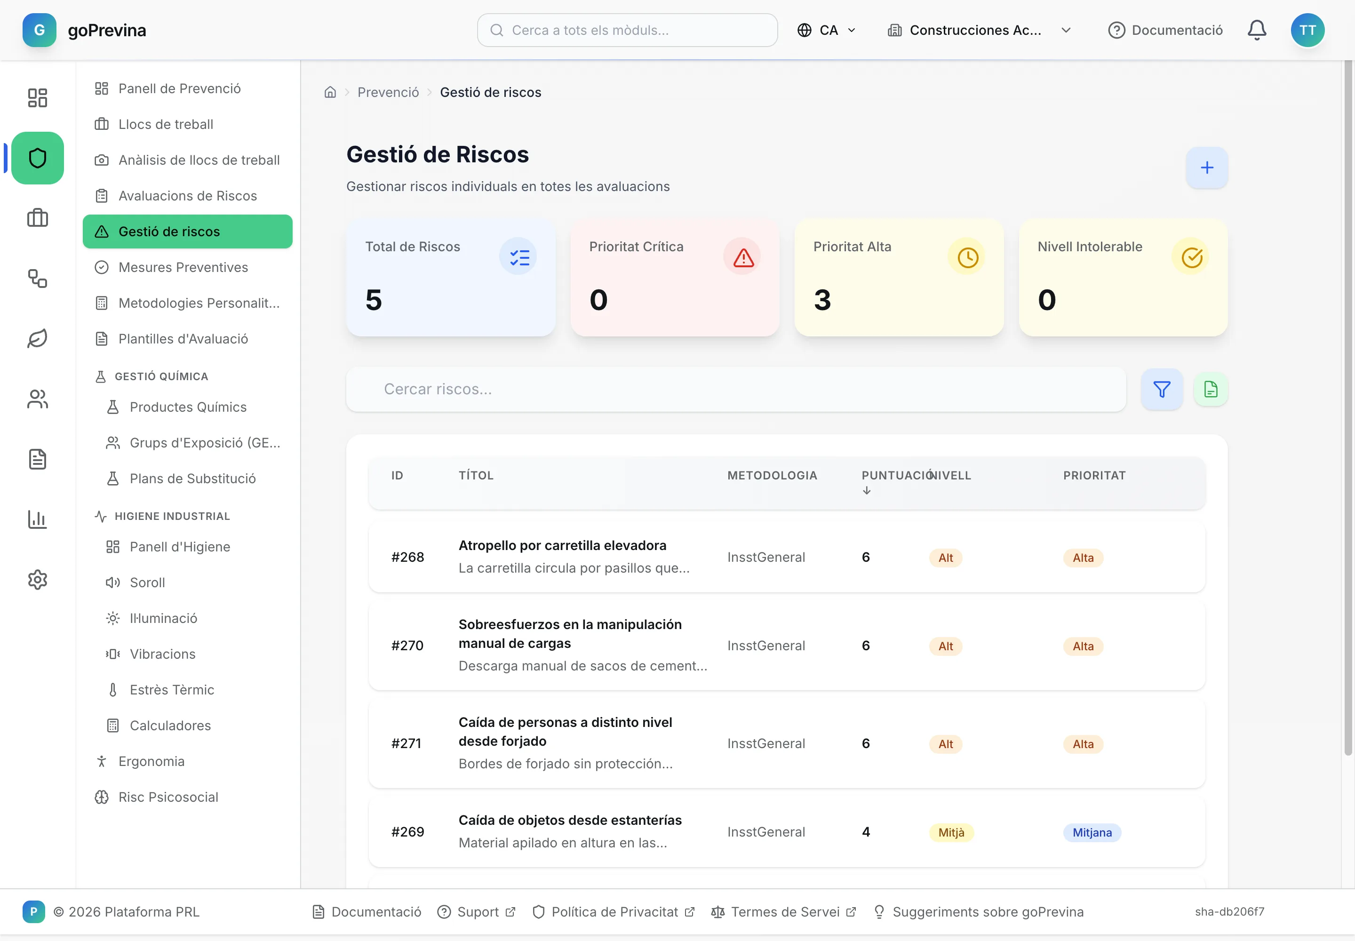Open Metodologies Personalit... menu item
This screenshot has height=941, width=1355.
pos(188,303)
